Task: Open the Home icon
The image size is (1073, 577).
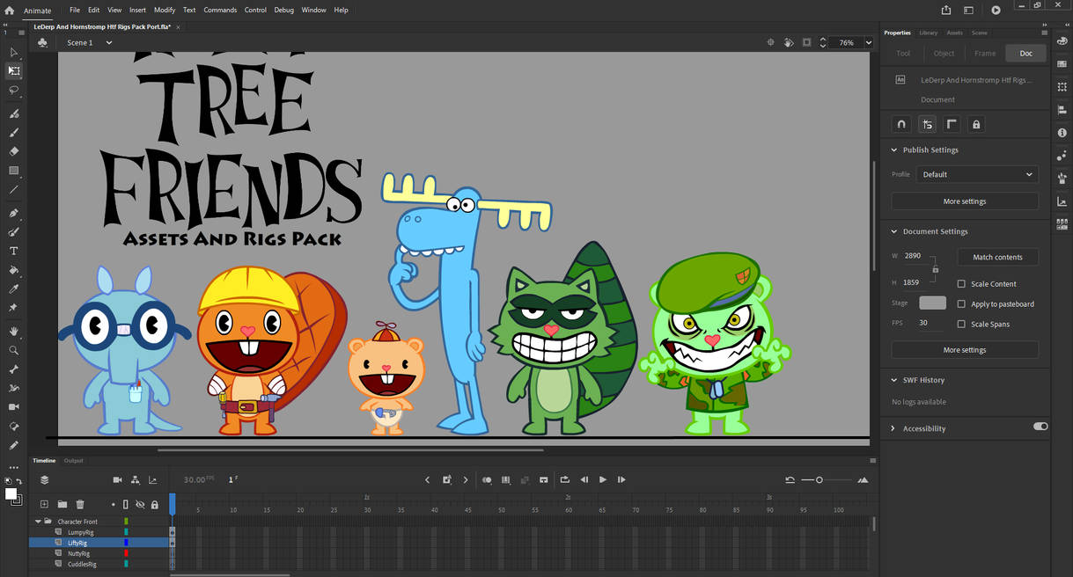Action: [x=10, y=11]
